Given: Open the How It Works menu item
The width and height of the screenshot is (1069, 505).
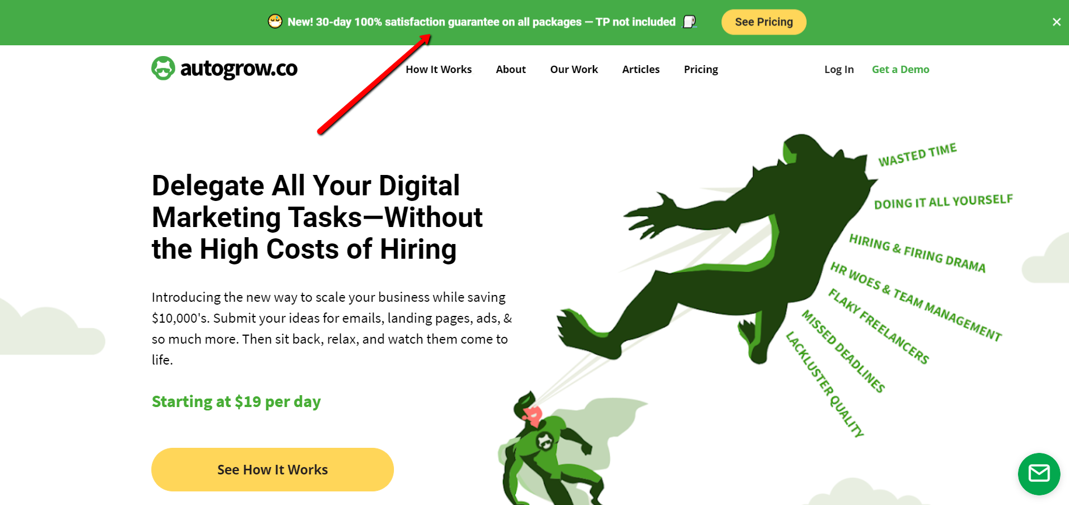Looking at the screenshot, I should click(439, 69).
